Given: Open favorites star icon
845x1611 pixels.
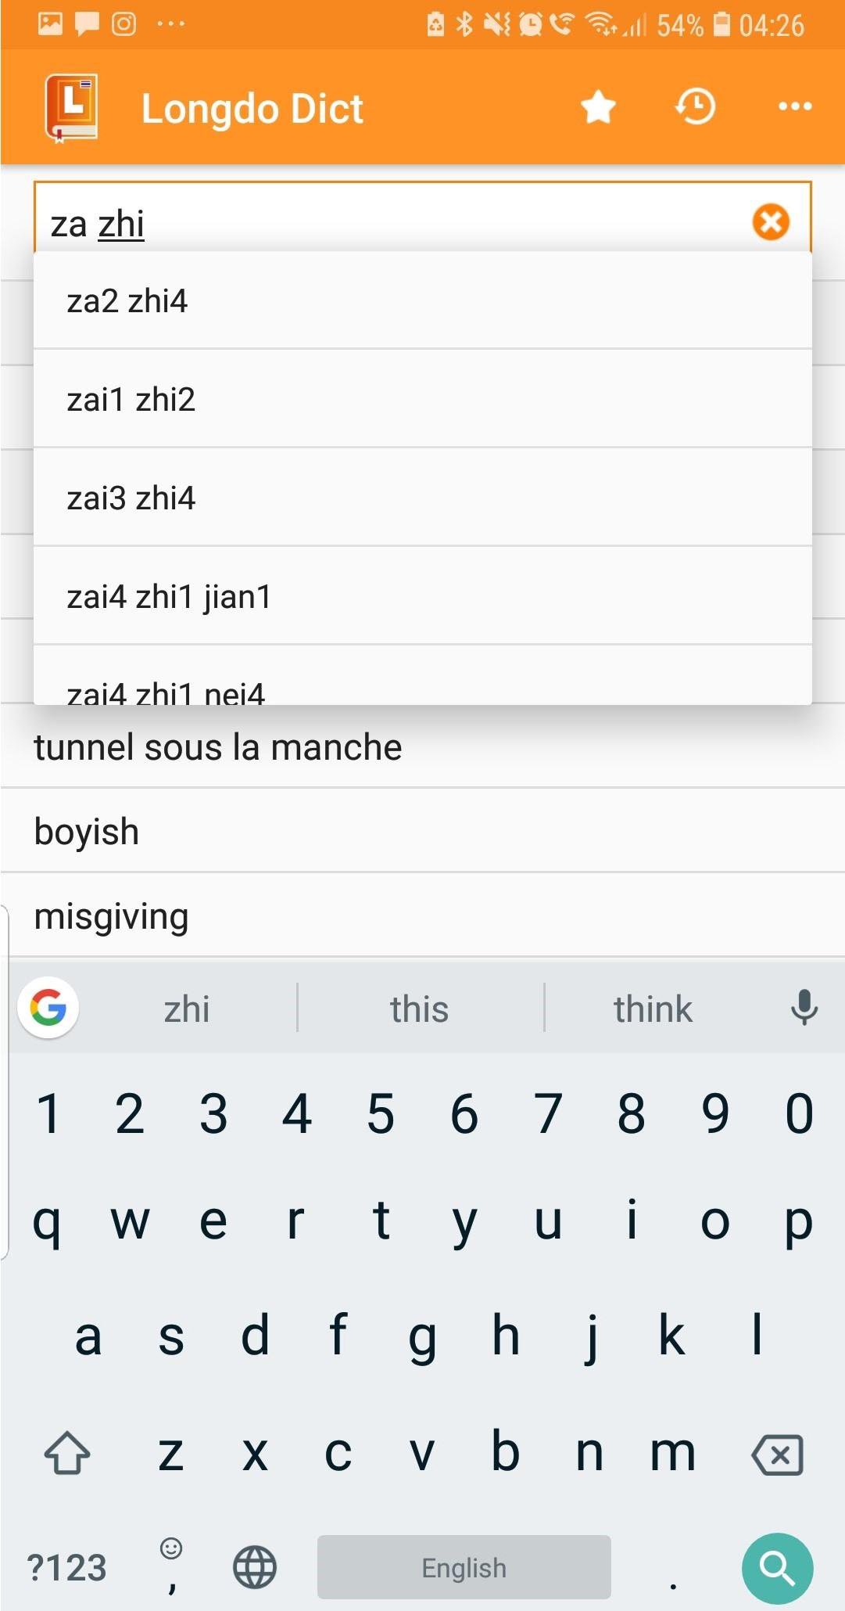Looking at the screenshot, I should click(598, 107).
